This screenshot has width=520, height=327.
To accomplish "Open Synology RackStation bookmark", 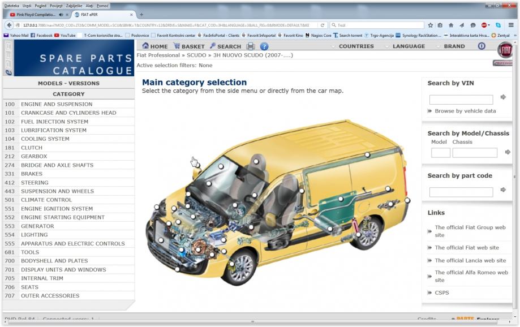I will point(419,35).
